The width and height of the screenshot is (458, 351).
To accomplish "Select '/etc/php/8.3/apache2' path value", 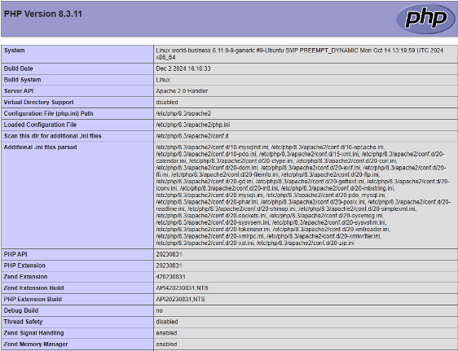I will 183,113.
